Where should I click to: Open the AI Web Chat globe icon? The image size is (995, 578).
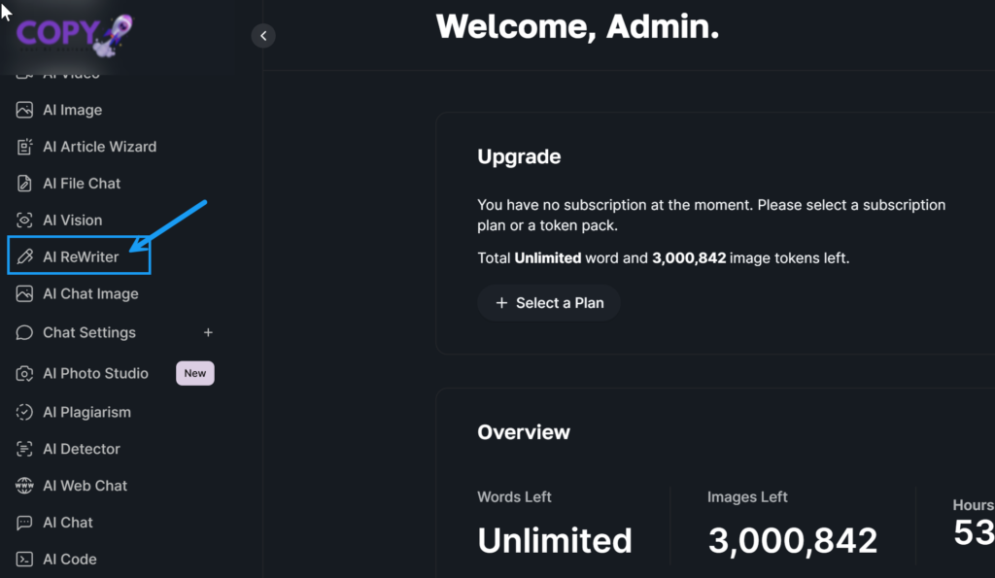click(24, 486)
